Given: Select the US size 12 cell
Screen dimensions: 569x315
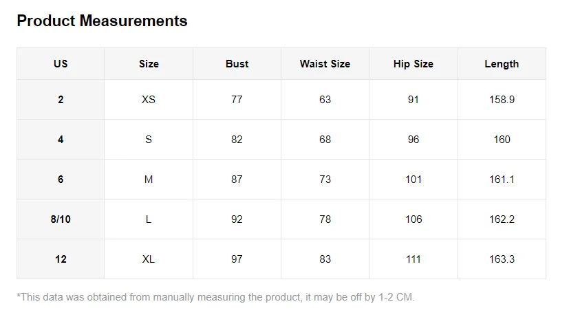Looking at the screenshot, I should 61,259.
